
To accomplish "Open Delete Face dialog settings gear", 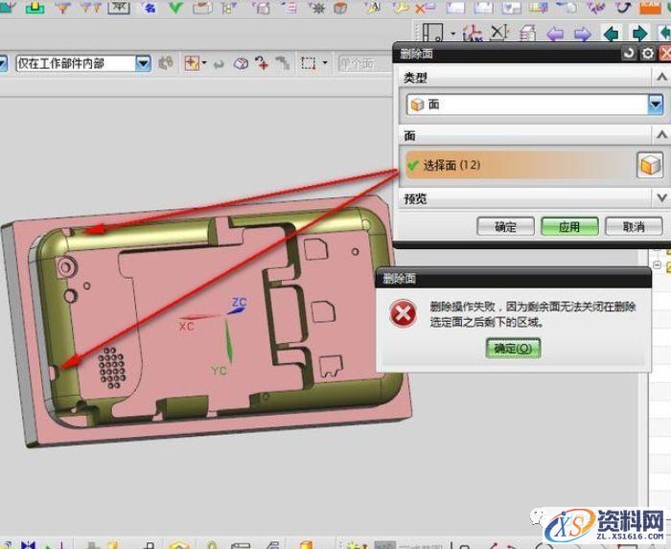I will (647, 54).
